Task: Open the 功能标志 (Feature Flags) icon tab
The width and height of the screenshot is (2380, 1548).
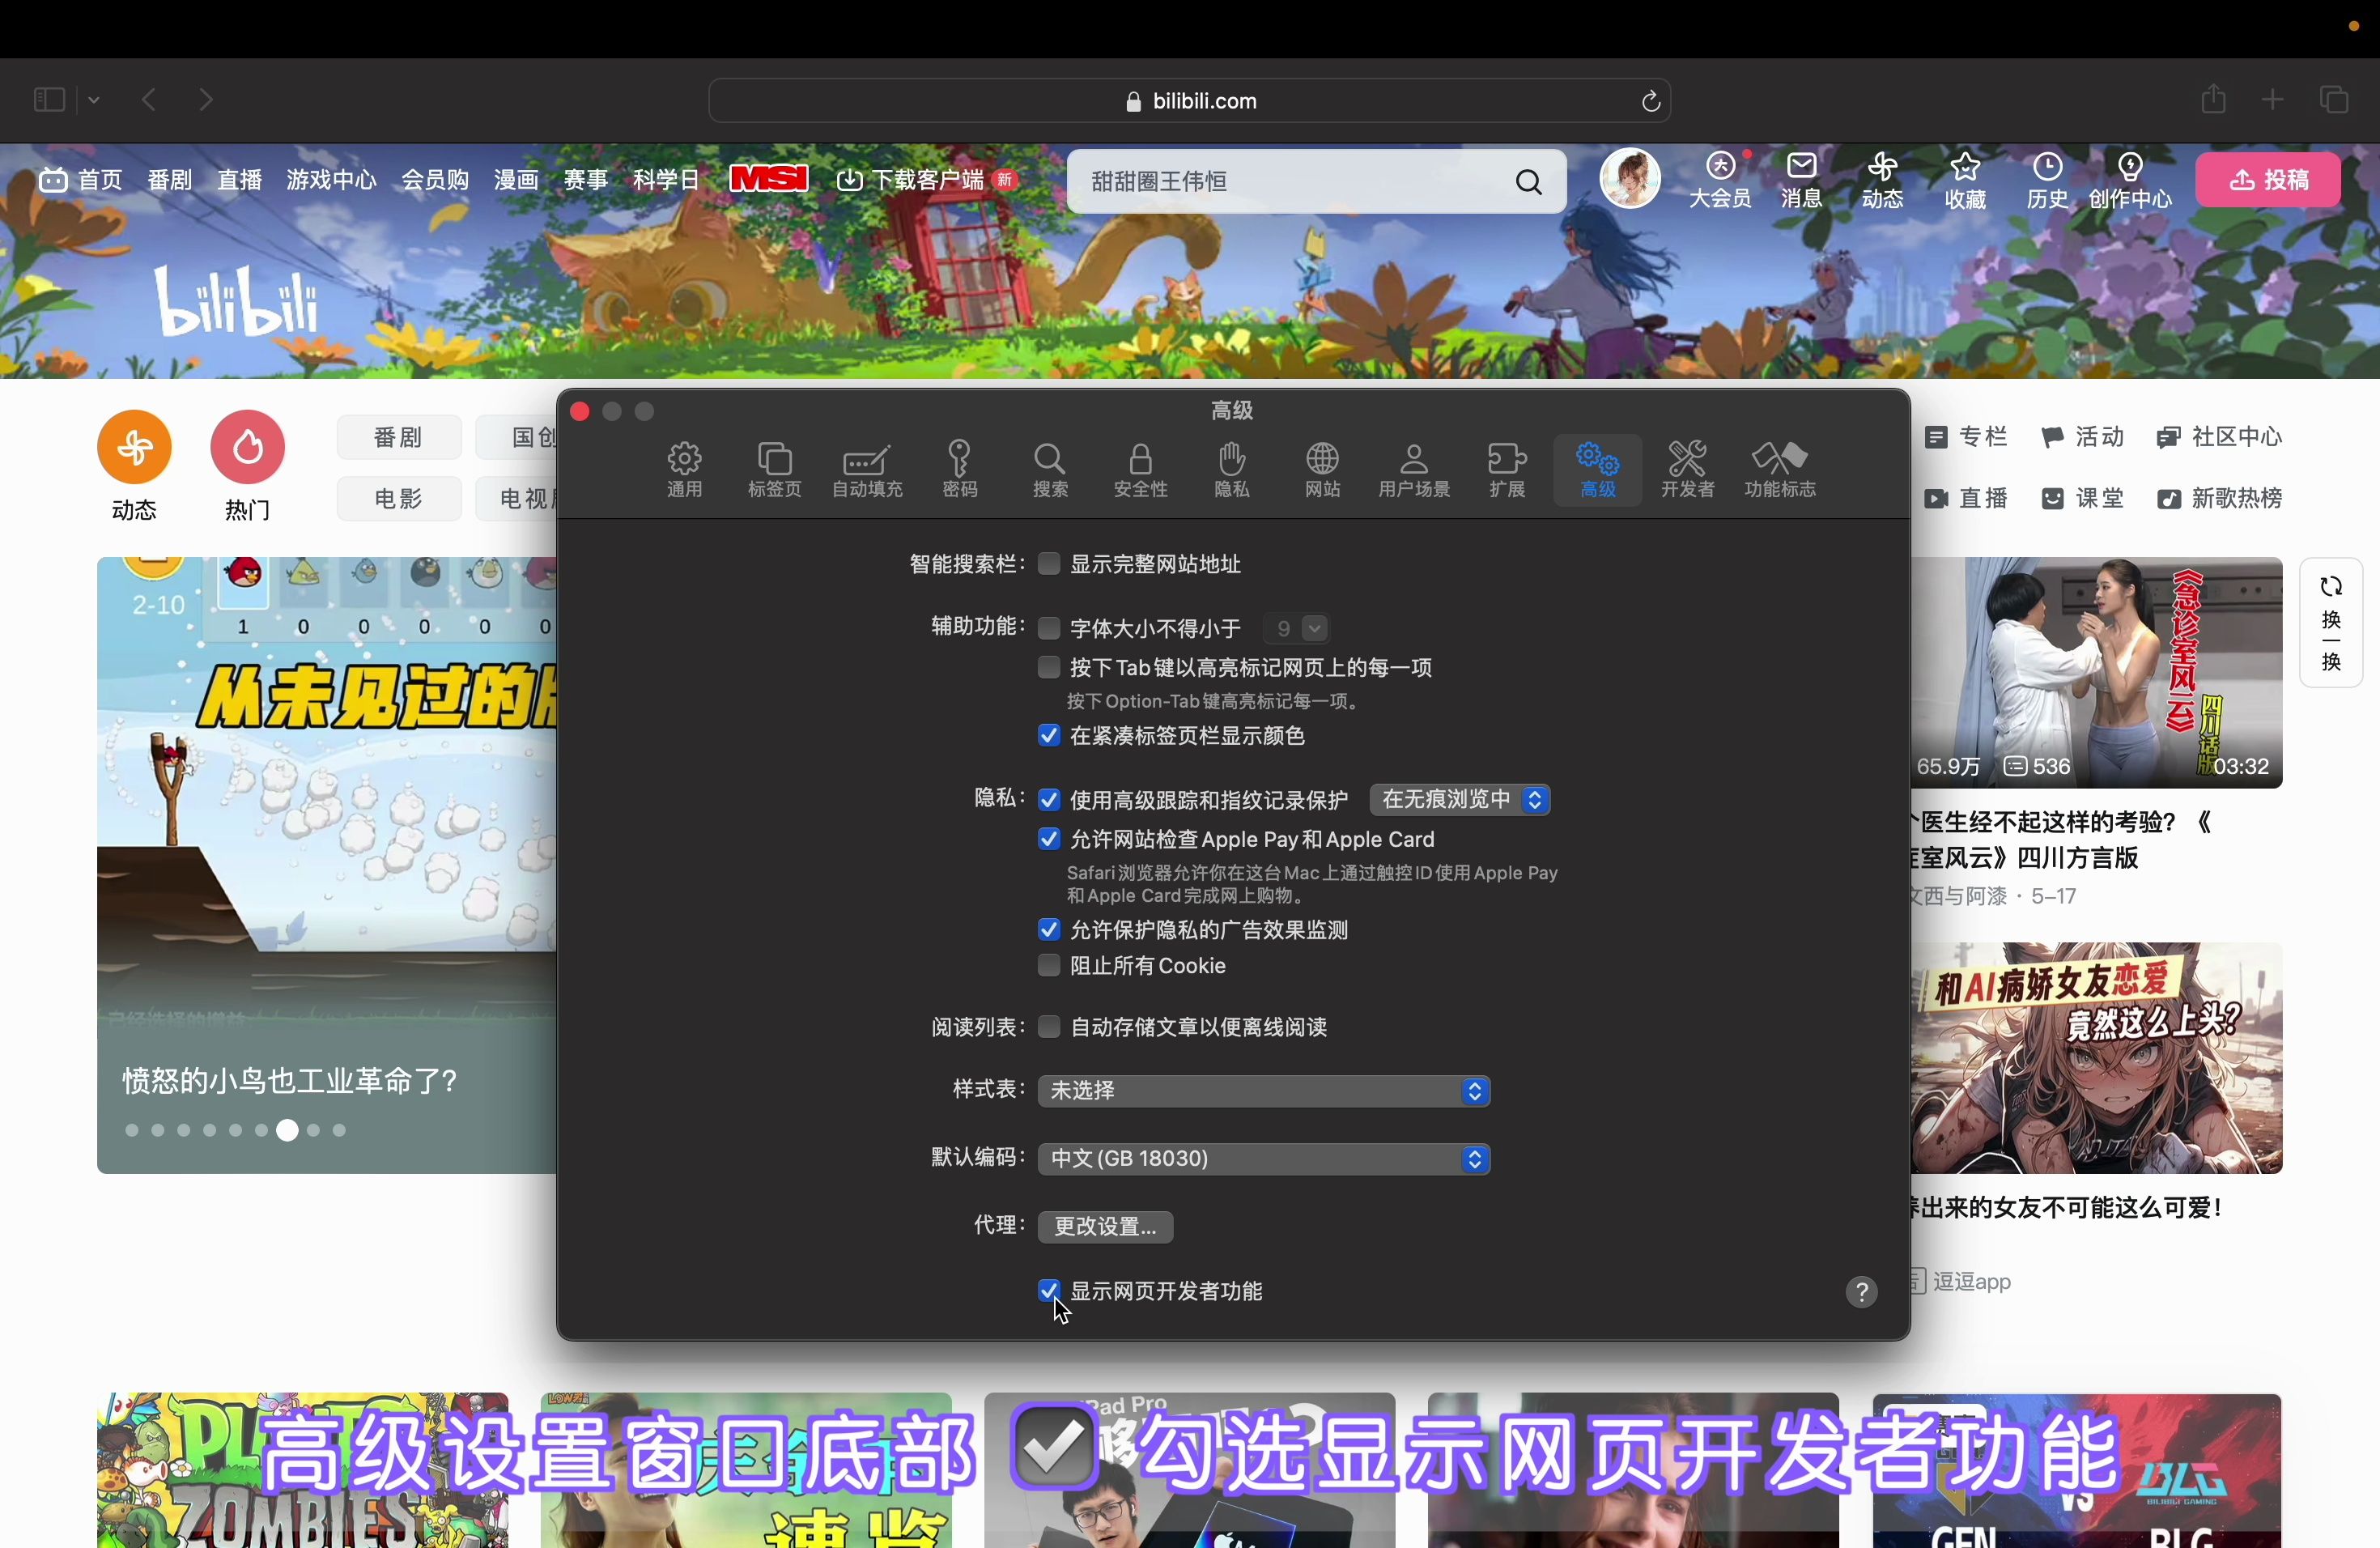Action: 1780,469
